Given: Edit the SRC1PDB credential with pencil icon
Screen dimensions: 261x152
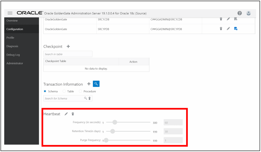Looking at the screenshot, I should [228, 29].
